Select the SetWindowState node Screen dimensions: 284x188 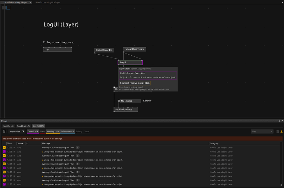click(x=126, y=110)
